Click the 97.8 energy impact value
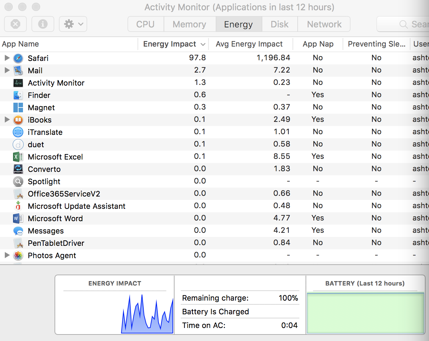Viewport: 429px width, 341px height. point(198,58)
